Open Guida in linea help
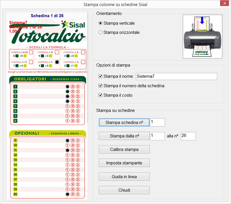The image size is (231, 204). (124, 177)
